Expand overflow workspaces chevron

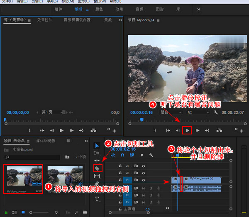pos(199,10)
